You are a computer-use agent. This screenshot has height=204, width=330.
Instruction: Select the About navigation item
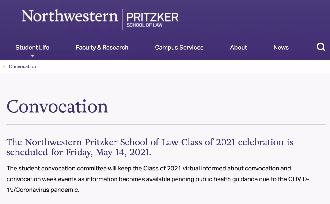238,48
